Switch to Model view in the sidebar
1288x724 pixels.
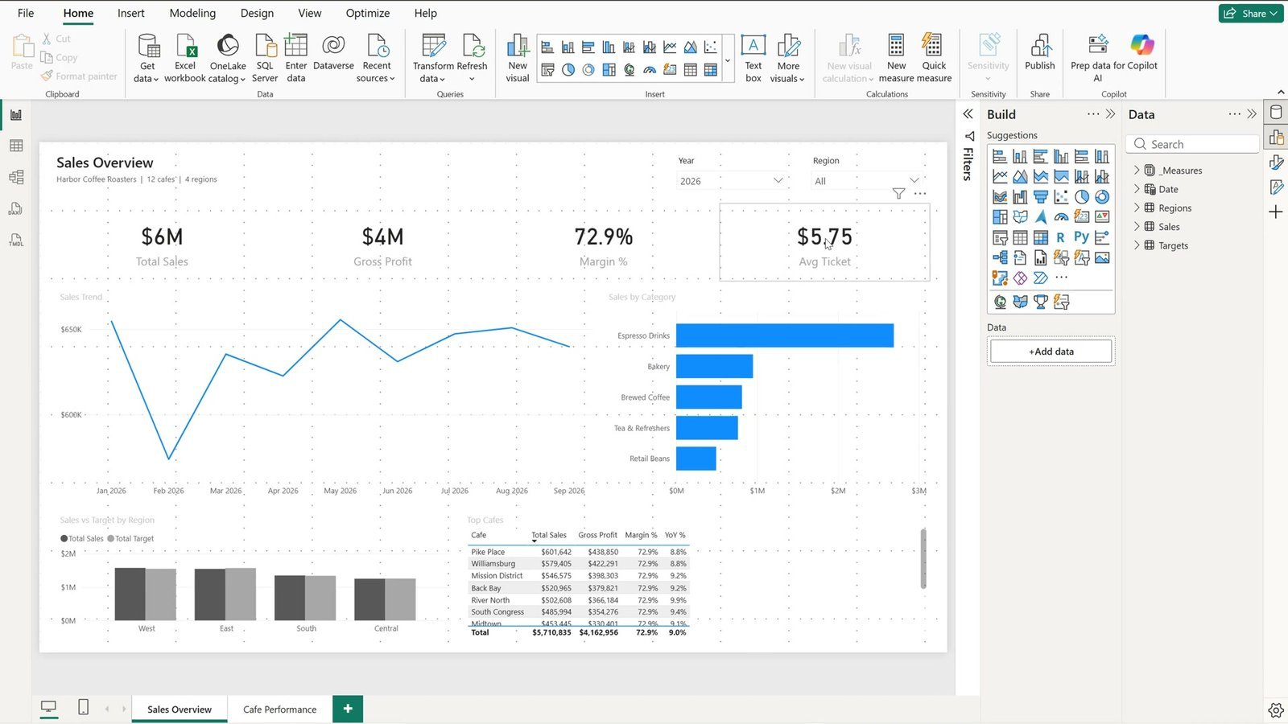coord(16,177)
